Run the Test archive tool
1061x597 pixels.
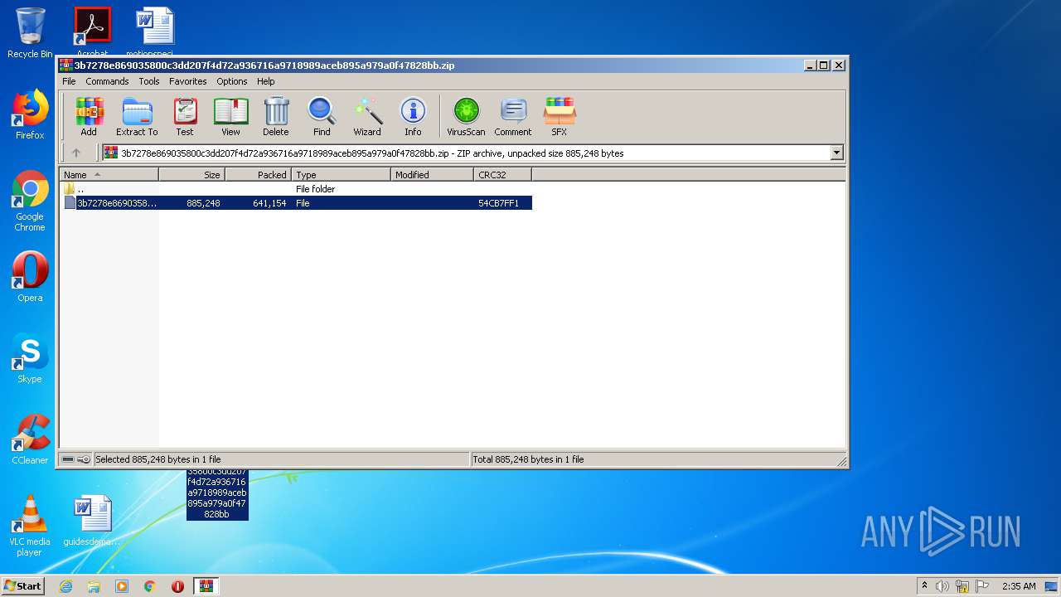(x=185, y=116)
